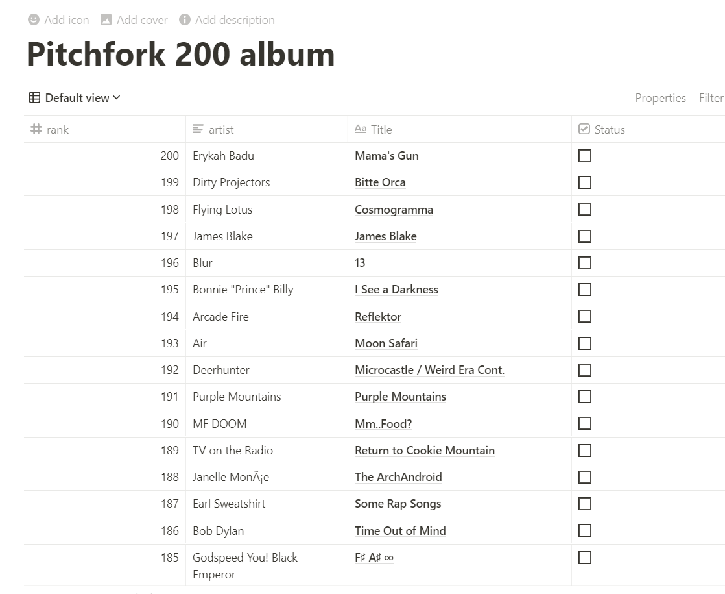Open the Reflektor album page
725x594 pixels.
377,316
